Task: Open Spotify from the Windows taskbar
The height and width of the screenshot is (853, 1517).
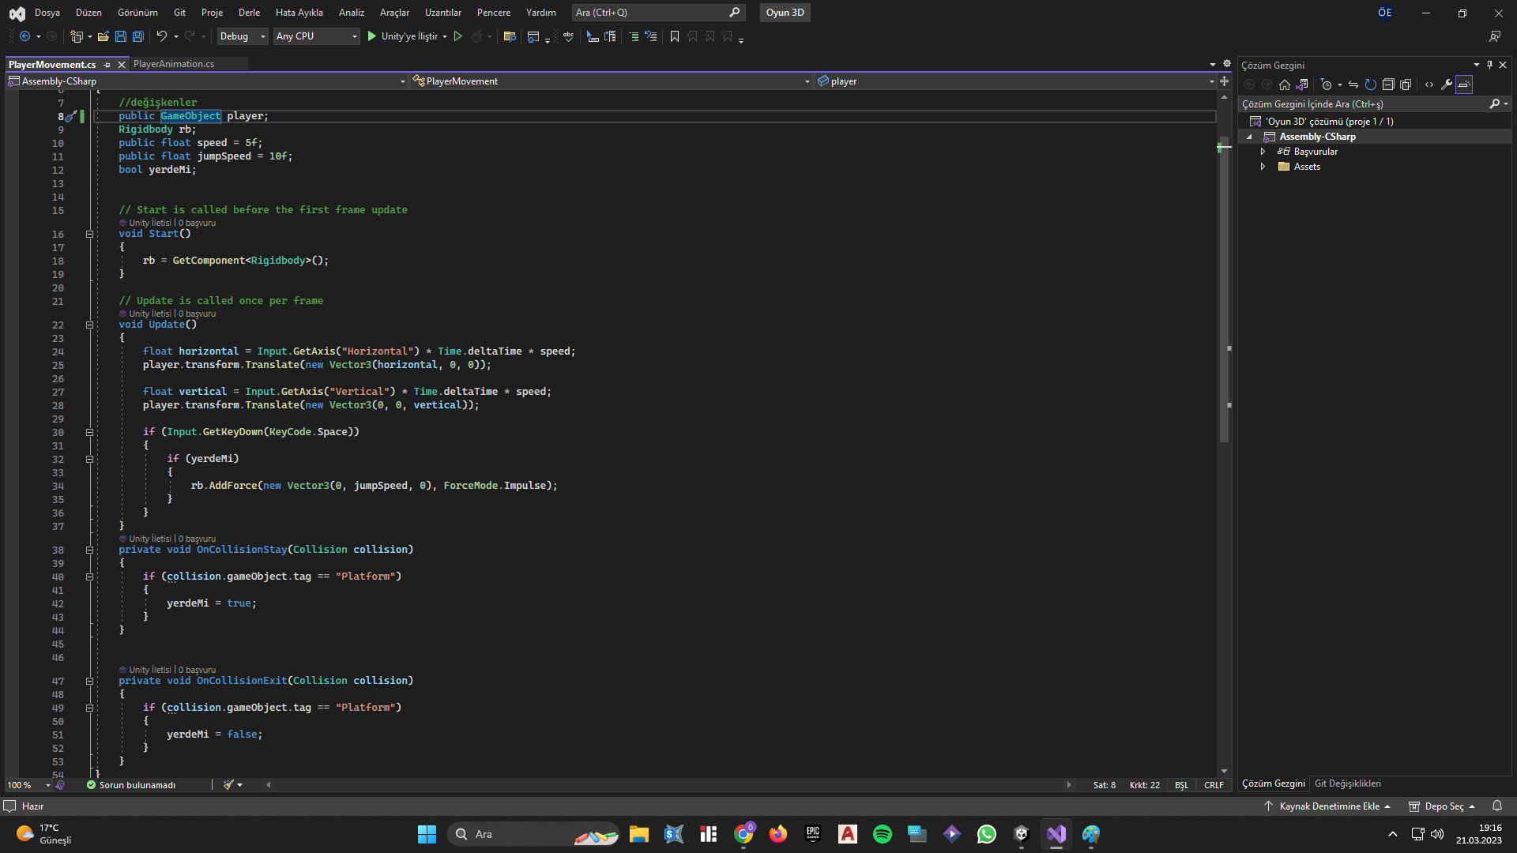Action: pyautogui.click(x=882, y=834)
